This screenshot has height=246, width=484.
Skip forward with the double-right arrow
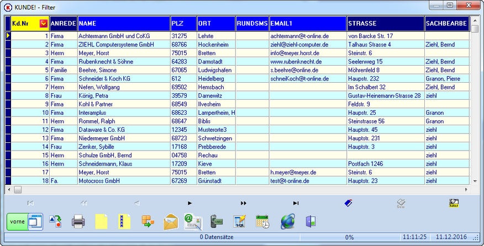(x=244, y=203)
